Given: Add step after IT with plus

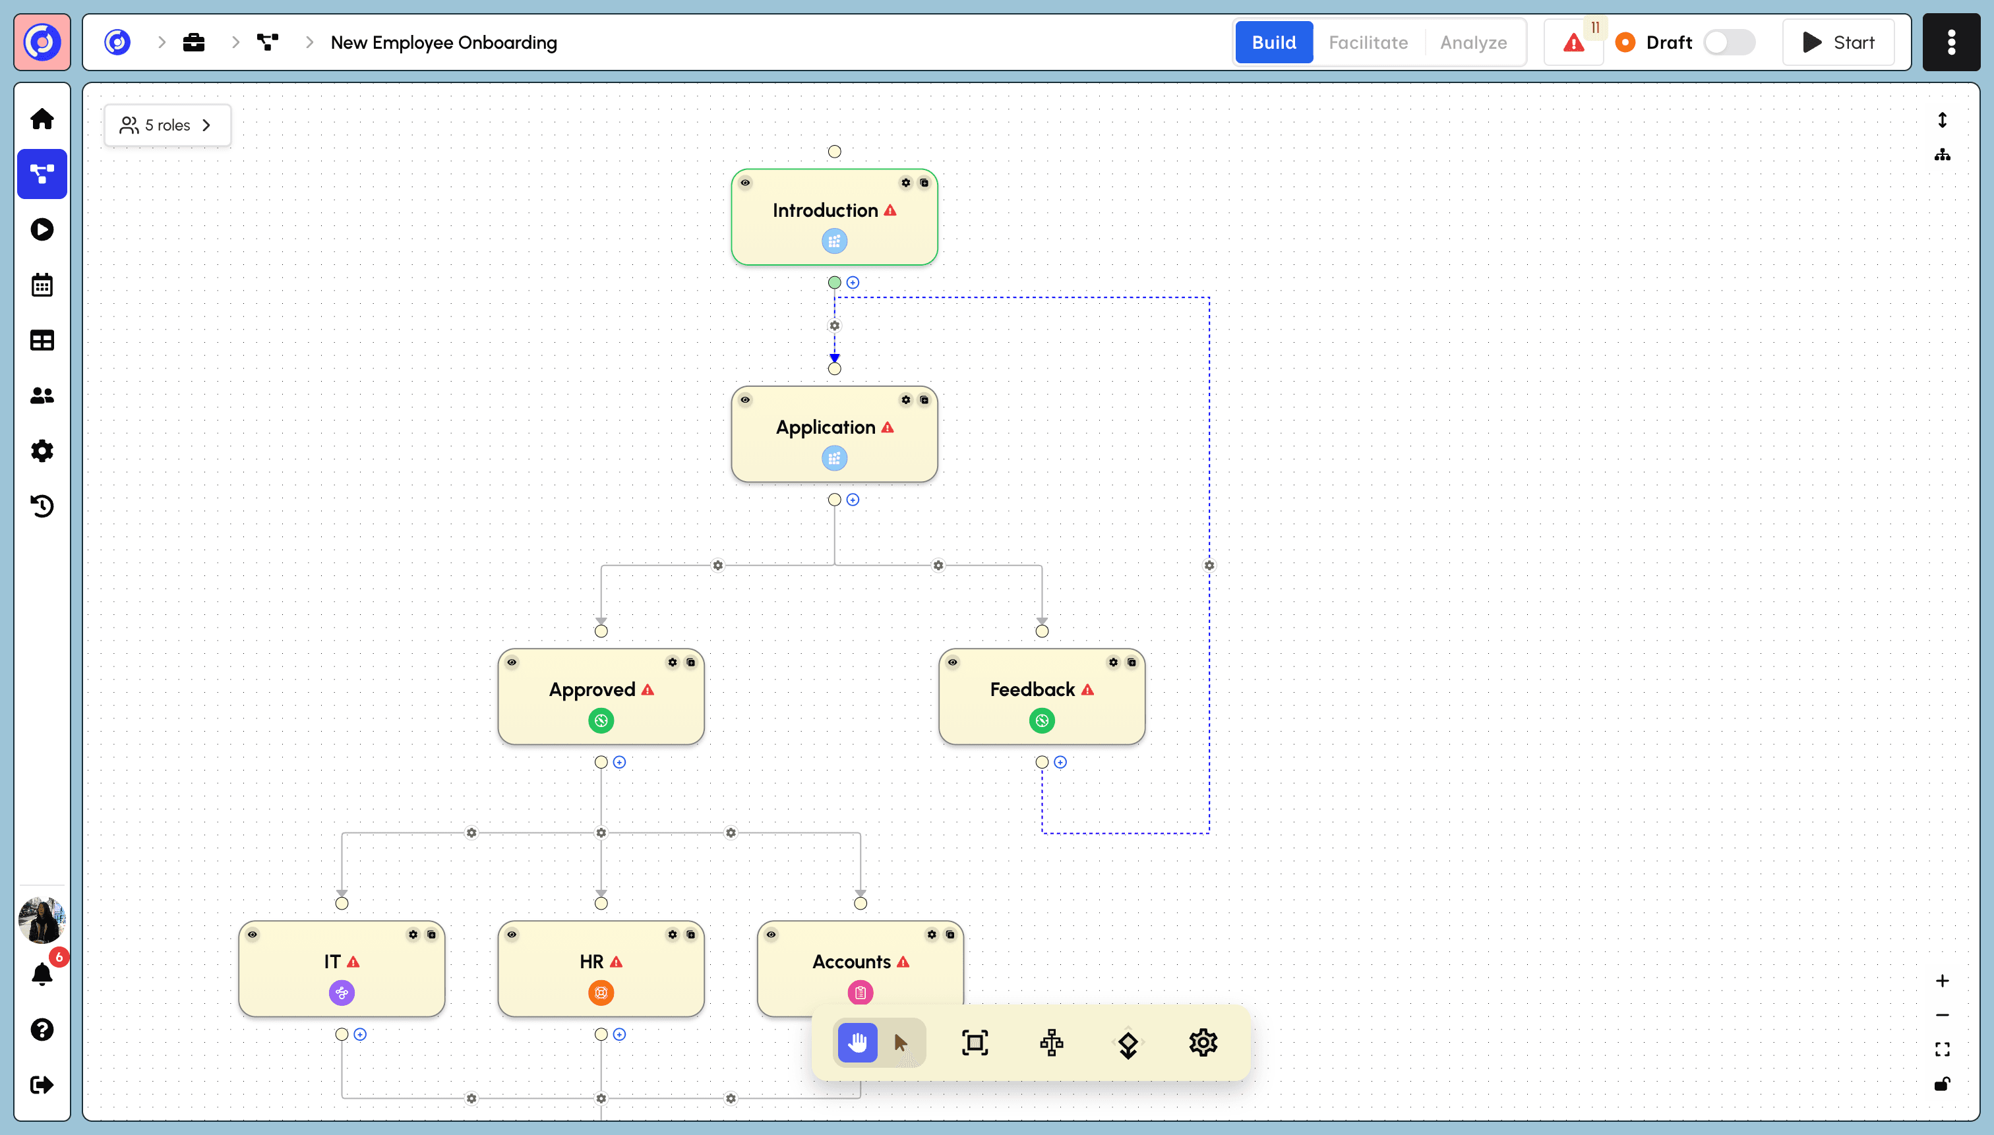Looking at the screenshot, I should 360,1034.
